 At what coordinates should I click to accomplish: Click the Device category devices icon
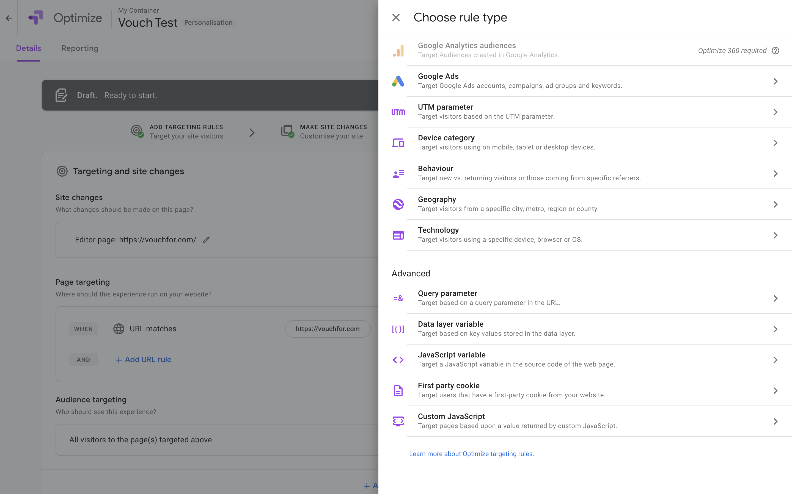click(398, 143)
